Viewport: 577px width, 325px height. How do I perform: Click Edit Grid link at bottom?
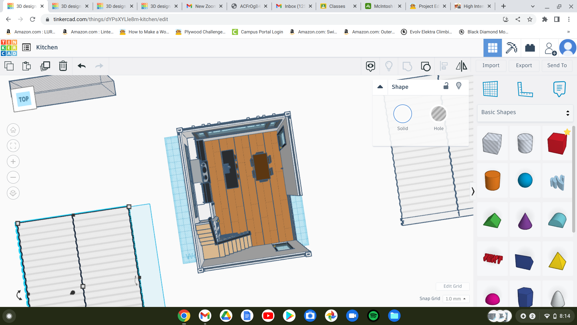pyautogui.click(x=453, y=286)
